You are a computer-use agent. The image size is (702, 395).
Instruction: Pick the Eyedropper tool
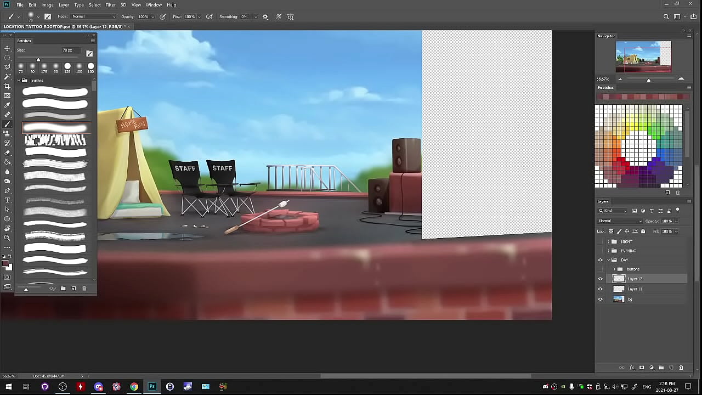7,105
